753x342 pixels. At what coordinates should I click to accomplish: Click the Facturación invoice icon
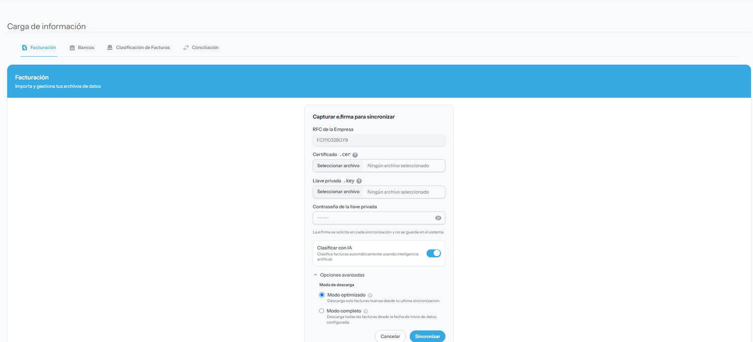(x=25, y=48)
